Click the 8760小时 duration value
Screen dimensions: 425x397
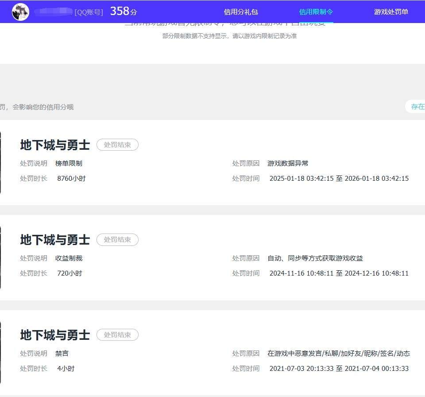click(71, 179)
